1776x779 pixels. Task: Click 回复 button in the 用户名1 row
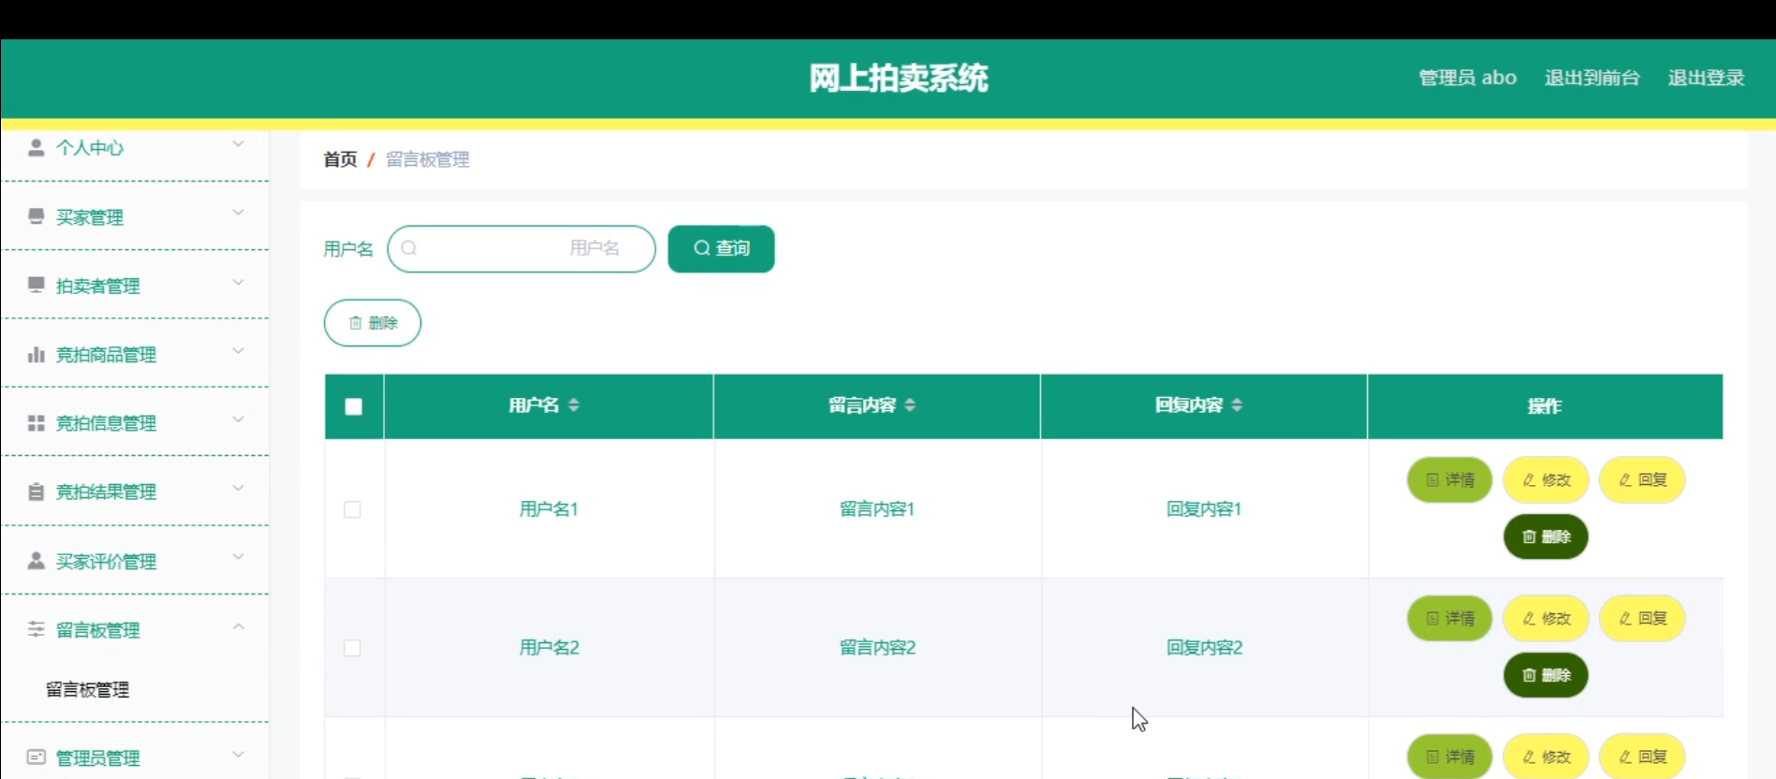click(x=1642, y=480)
